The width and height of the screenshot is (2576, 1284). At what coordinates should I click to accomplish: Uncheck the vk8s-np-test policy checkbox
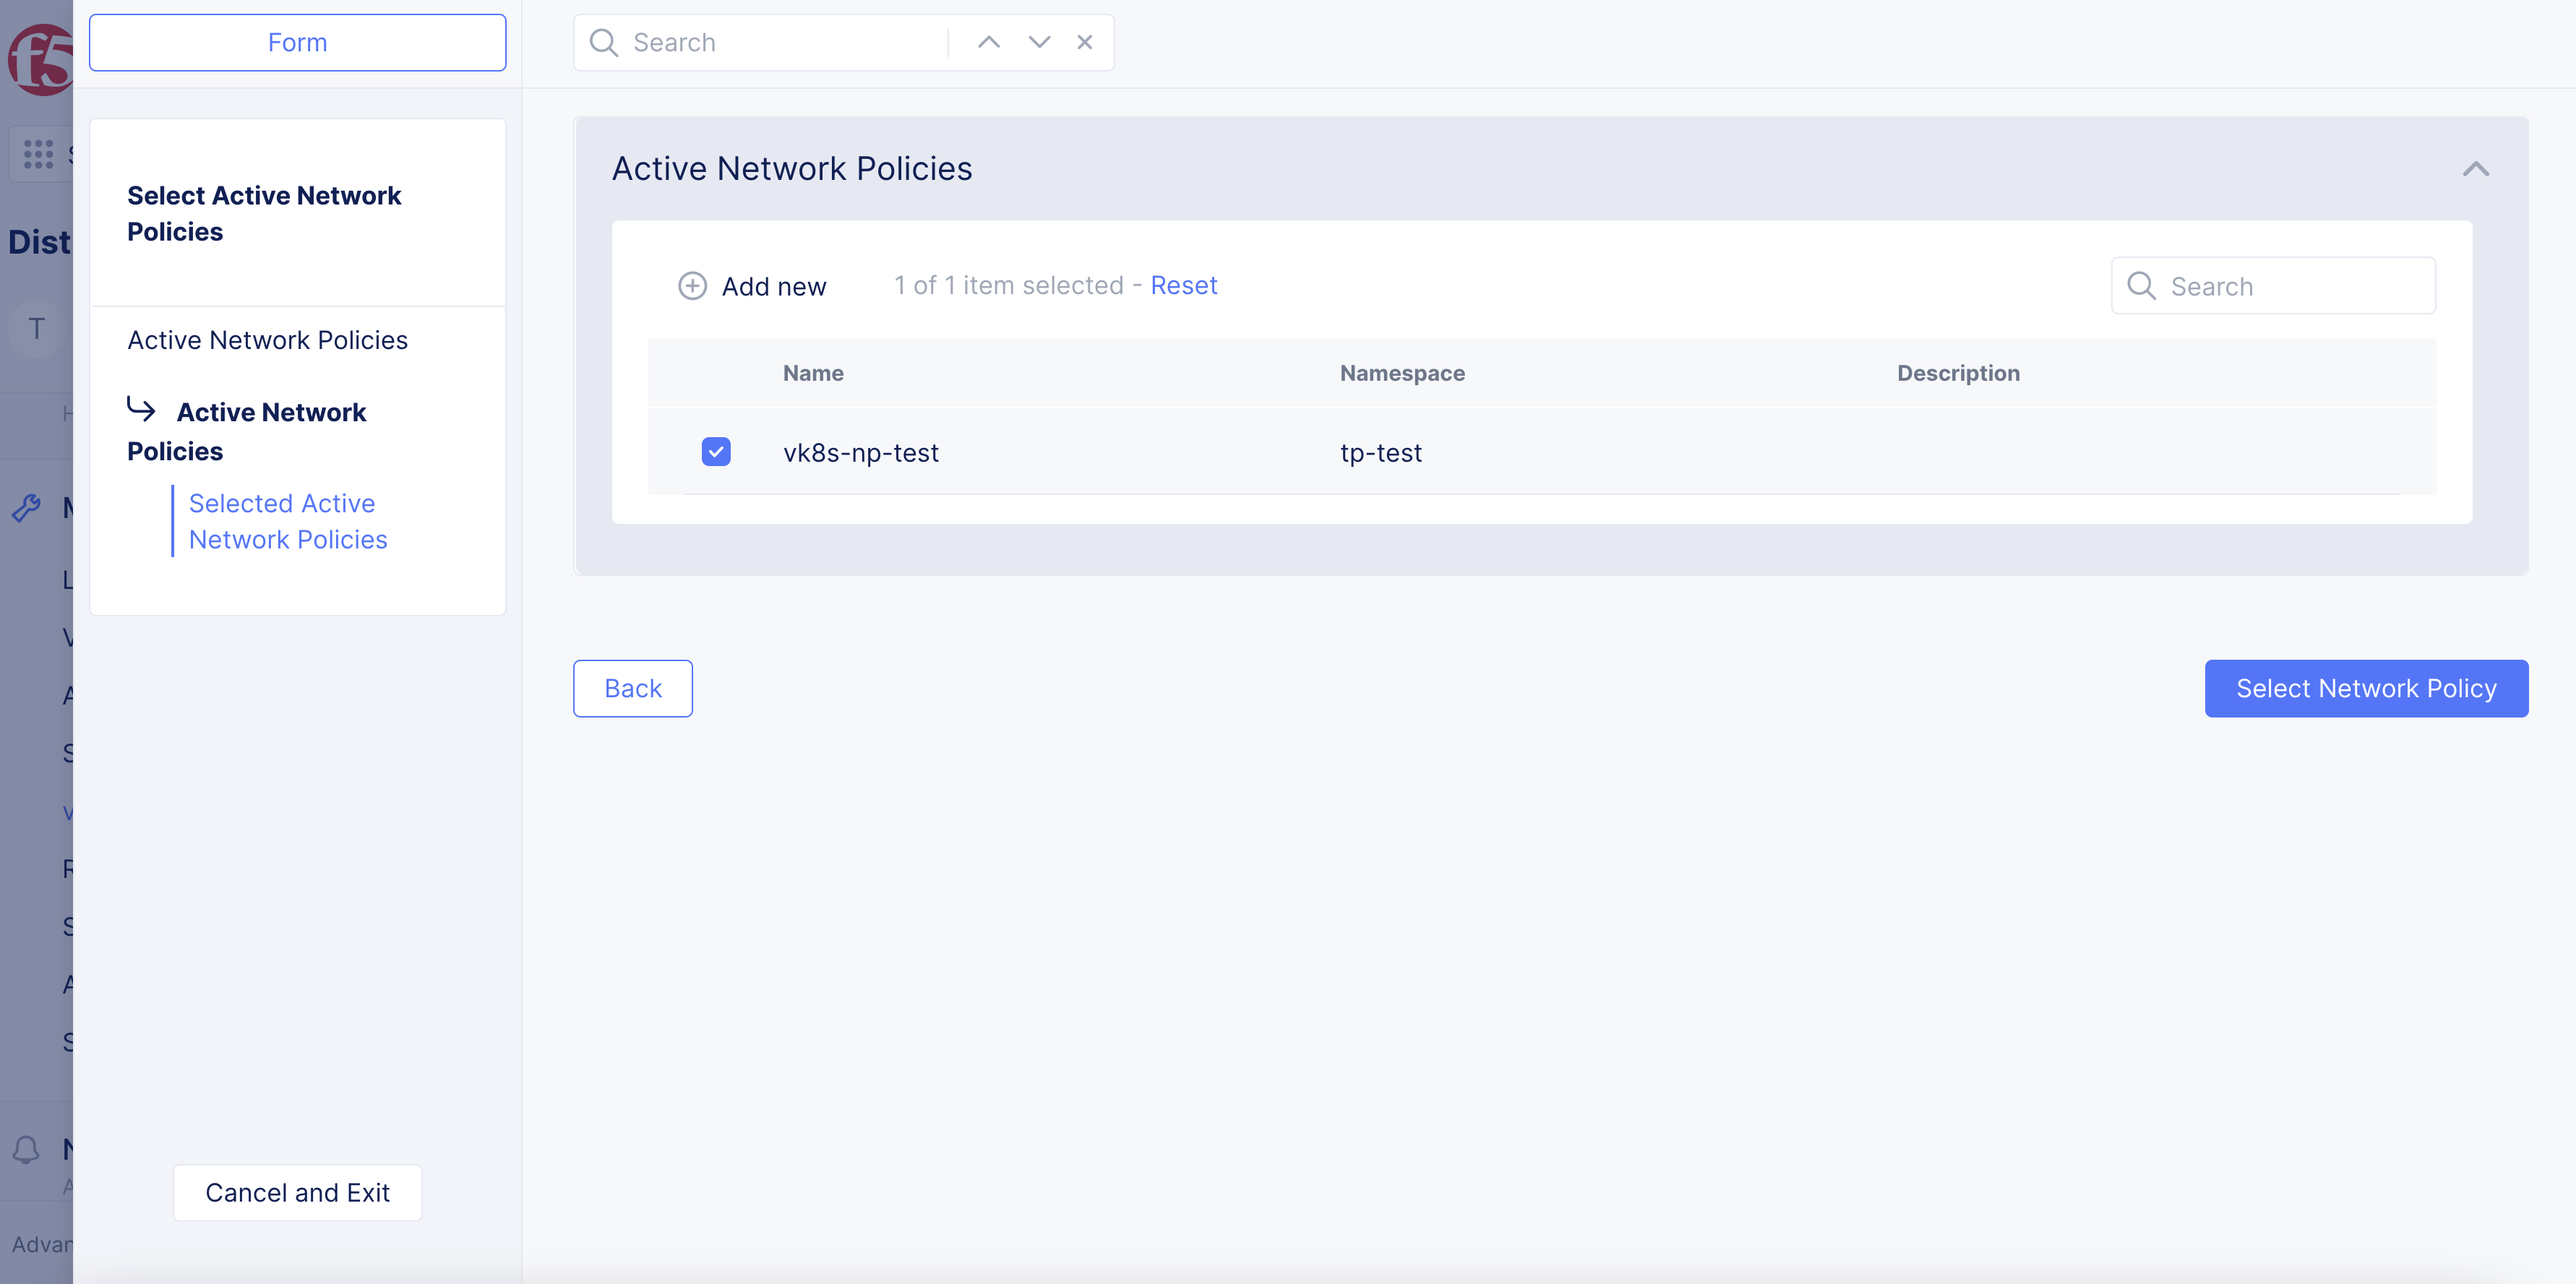pos(716,452)
